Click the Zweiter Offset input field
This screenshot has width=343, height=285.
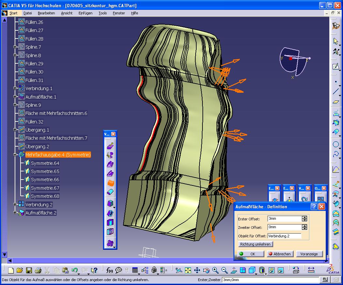tap(285, 227)
